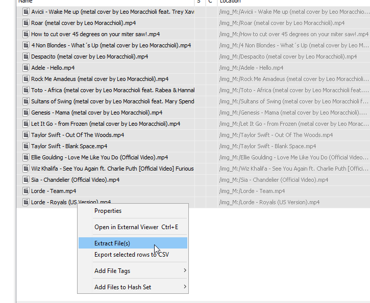Click icon for Genesis - Mama file
The width and height of the screenshot is (370, 303).
coord(26,113)
